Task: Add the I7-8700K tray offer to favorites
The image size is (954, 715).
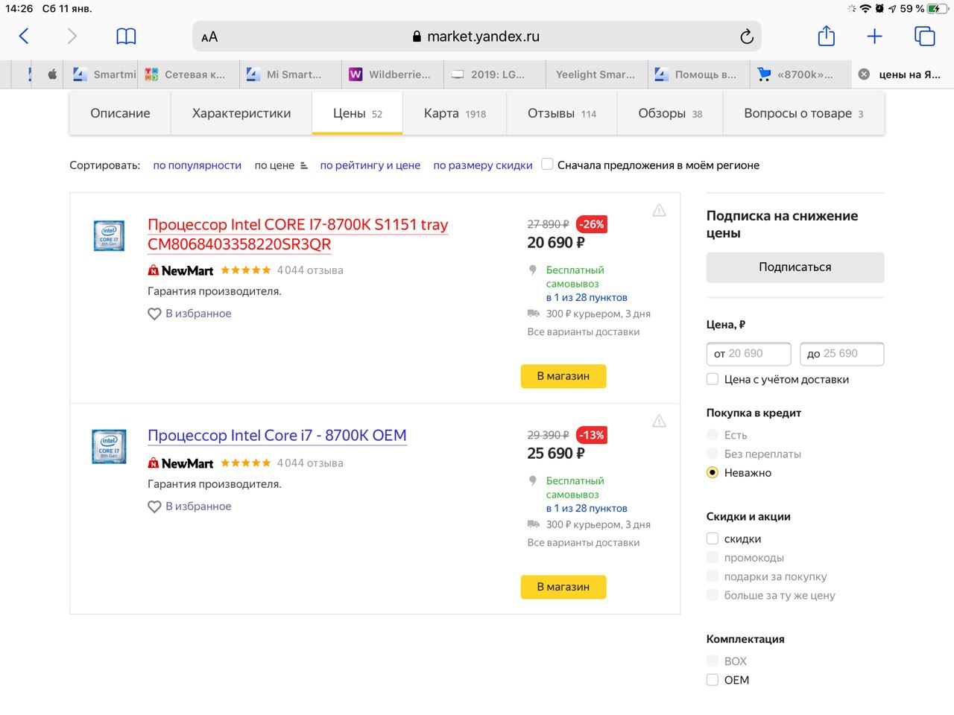Action: pyautogui.click(x=189, y=314)
